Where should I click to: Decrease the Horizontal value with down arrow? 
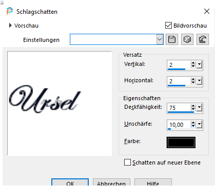193,82
